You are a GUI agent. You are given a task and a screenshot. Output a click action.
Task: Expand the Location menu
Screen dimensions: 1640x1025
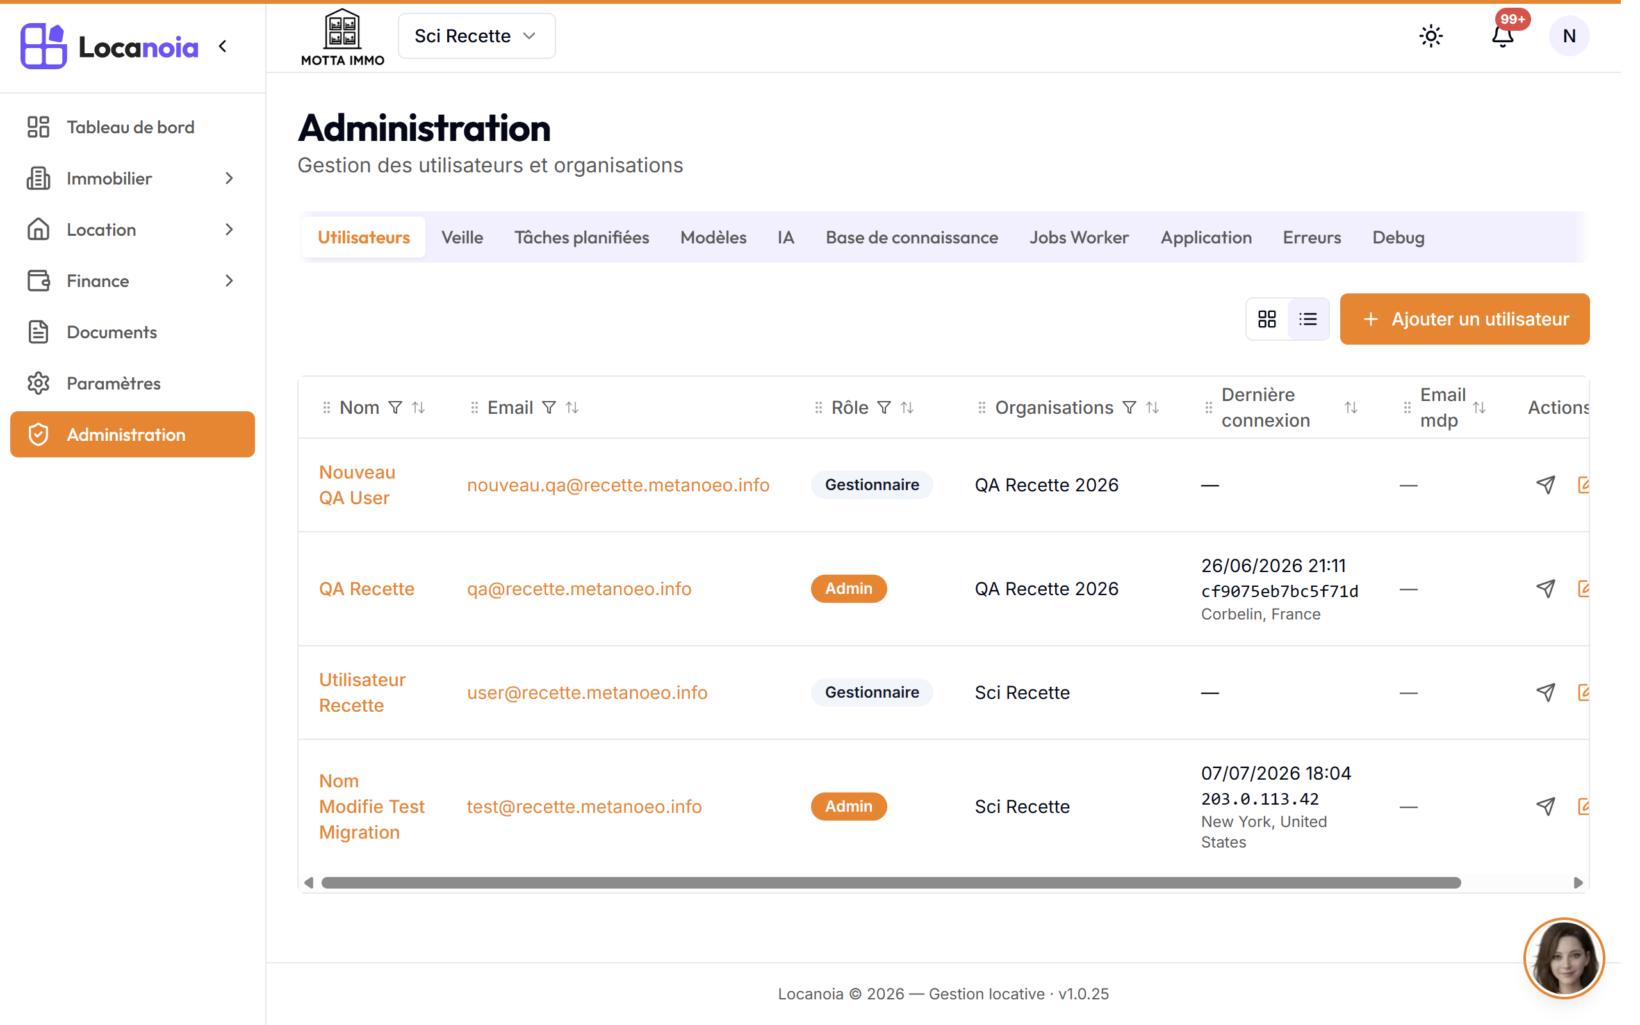132,230
